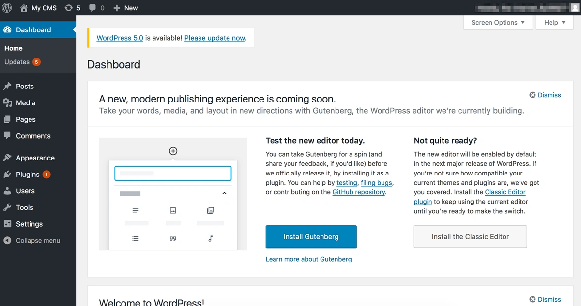Viewport: 581px width, 306px height.
Task: Click the Pages icon in sidebar
Action: click(7, 119)
